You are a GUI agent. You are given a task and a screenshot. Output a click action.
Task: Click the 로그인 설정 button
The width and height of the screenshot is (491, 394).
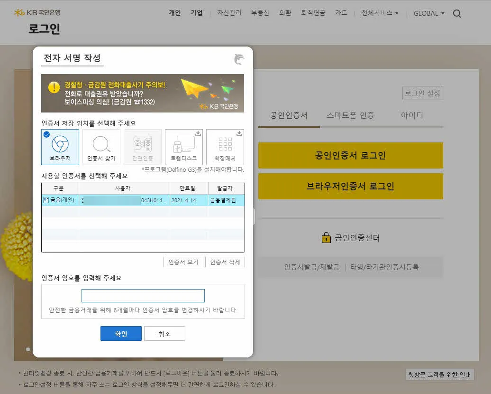[x=422, y=93]
